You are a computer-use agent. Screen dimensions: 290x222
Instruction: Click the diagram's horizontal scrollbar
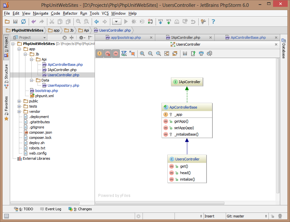click(160, 203)
